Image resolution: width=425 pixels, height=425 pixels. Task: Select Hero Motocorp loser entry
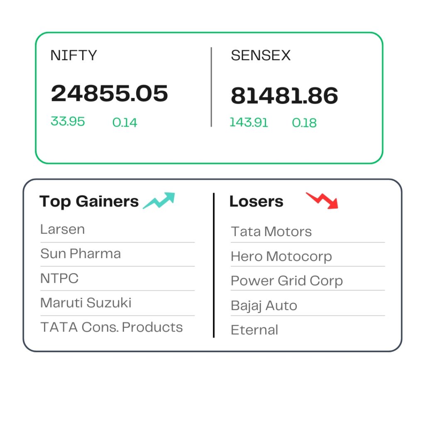click(x=281, y=256)
